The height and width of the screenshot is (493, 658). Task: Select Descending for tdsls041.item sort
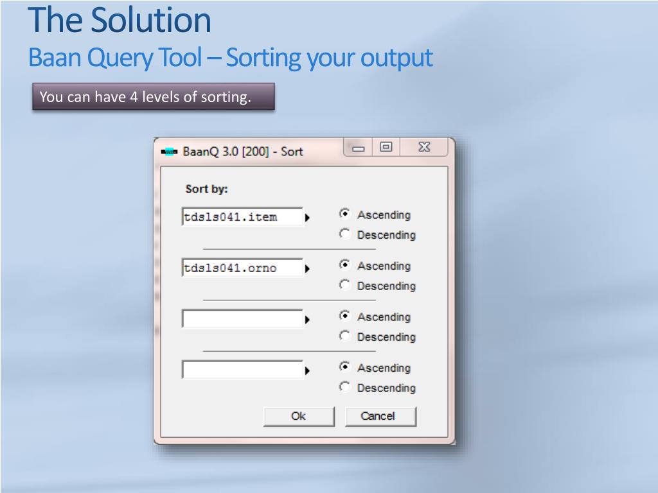(x=344, y=234)
